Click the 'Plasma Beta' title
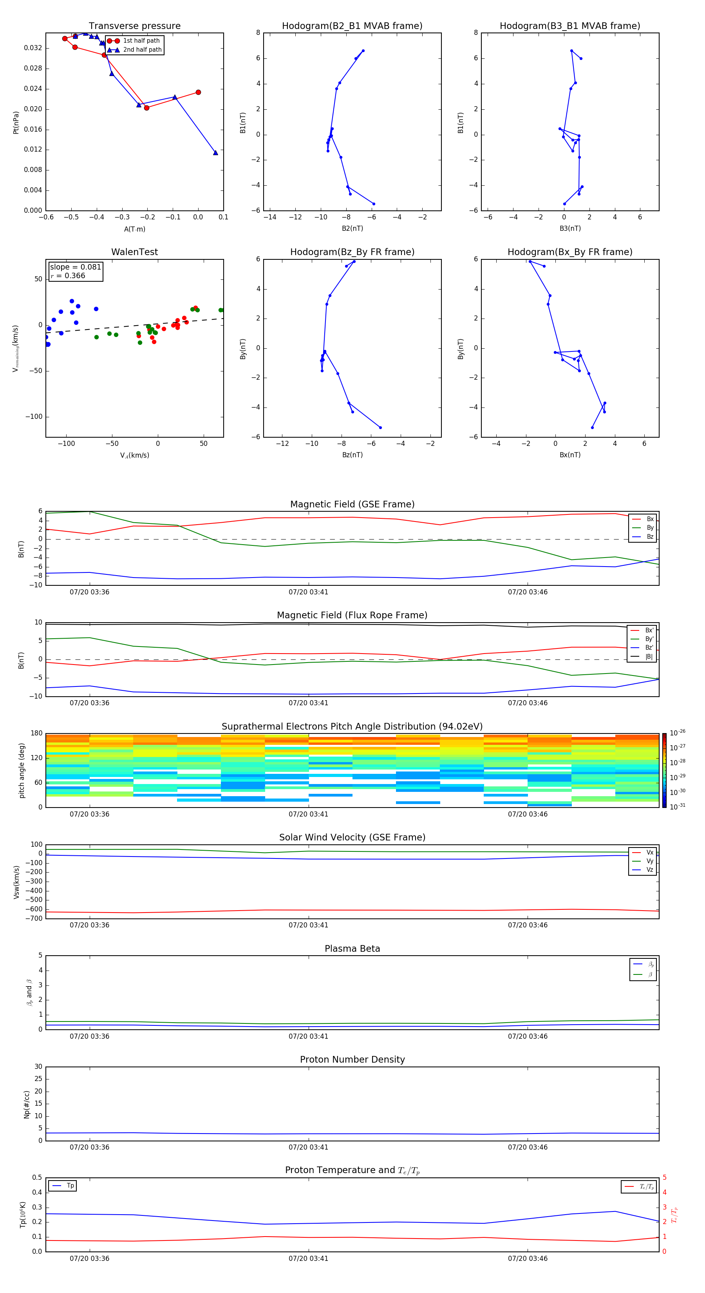This screenshot has height=1293, width=705. (x=352, y=949)
